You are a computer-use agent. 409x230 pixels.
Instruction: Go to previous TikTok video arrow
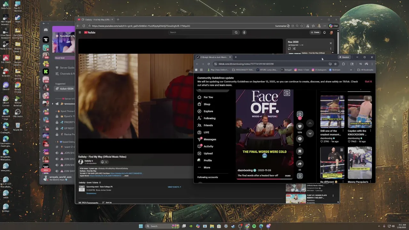(310, 123)
